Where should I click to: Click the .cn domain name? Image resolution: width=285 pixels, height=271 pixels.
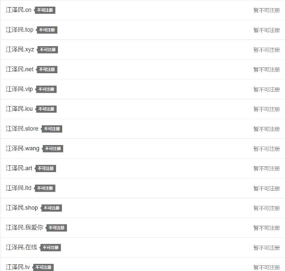(x=19, y=10)
